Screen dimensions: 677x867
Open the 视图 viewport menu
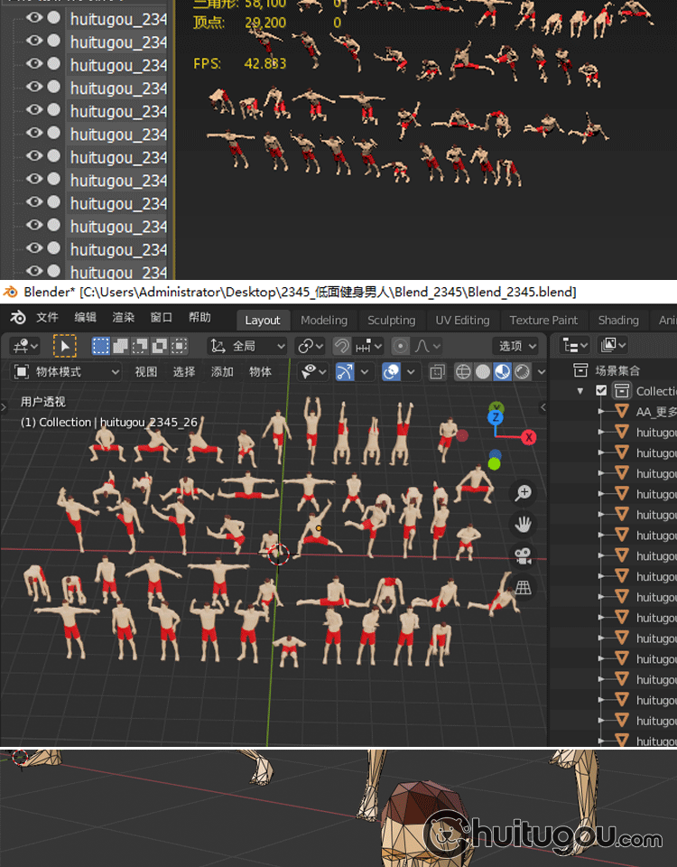[146, 372]
